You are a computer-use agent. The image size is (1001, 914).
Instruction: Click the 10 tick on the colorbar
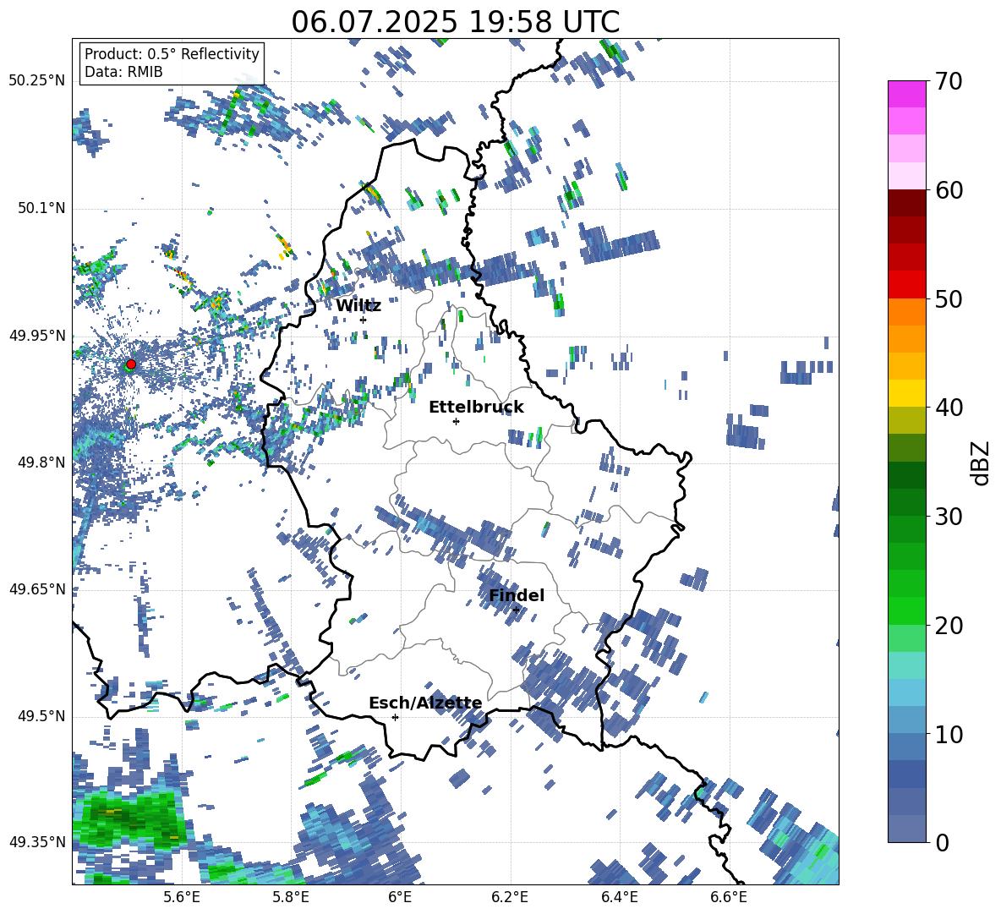tap(948, 734)
